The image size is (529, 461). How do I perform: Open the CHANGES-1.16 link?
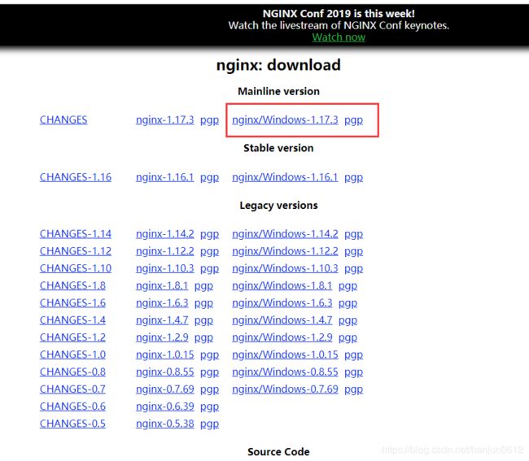coord(76,177)
